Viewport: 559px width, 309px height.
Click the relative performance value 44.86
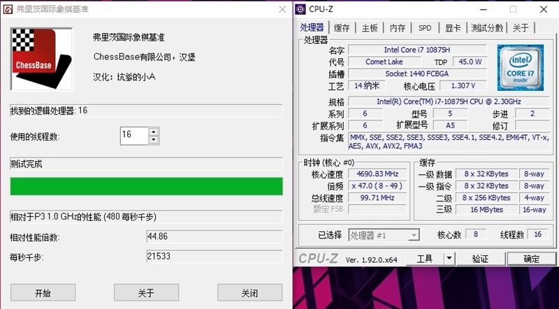(215, 236)
